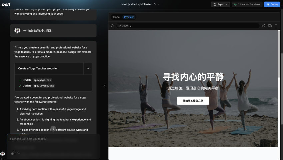The height and width of the screenshot is (160, 283).
Task: Click the attach file link icon
Action: pos(13,153)
